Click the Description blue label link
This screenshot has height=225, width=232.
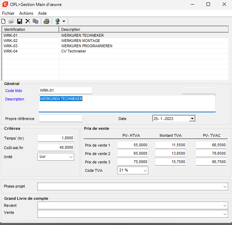pos(15,99)
